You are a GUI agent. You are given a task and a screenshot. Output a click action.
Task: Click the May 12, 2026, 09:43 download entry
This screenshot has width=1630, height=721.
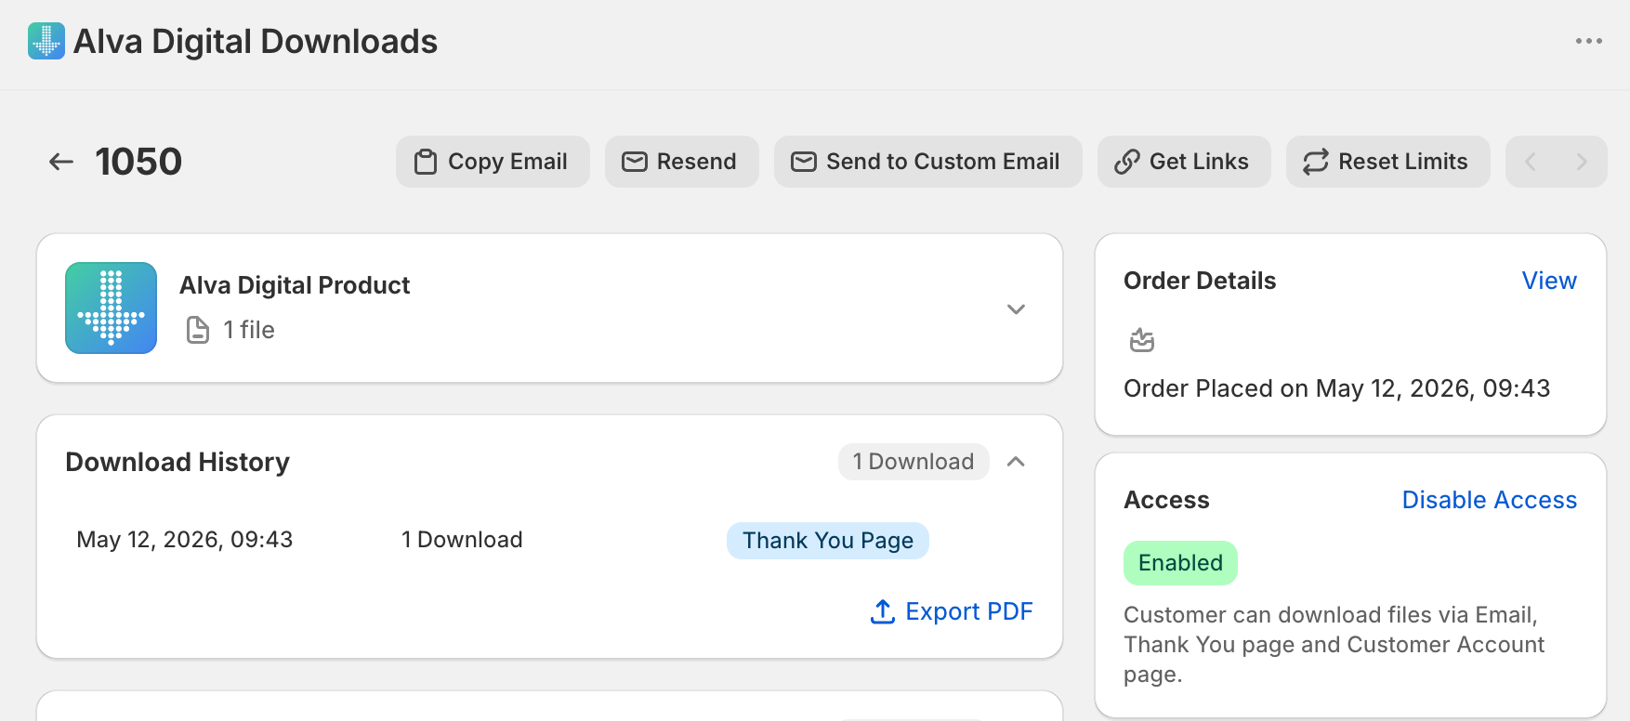tap(185, 540)
